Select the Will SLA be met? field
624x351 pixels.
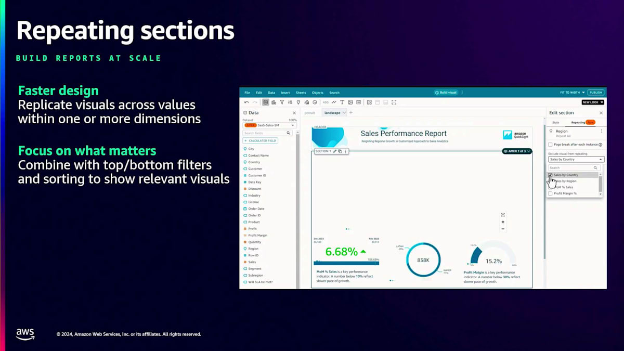coord(261,282)
